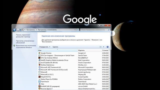Click the Microsoft .NET Framework 4.8 (Русский) icon
The image size is (160, 90).
(39, 70)
